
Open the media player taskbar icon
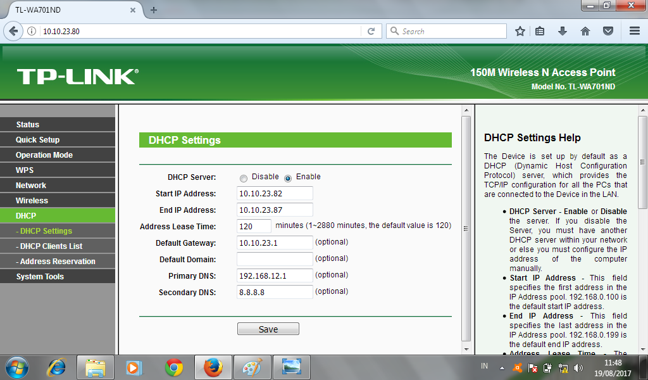(x=134, y=367)
